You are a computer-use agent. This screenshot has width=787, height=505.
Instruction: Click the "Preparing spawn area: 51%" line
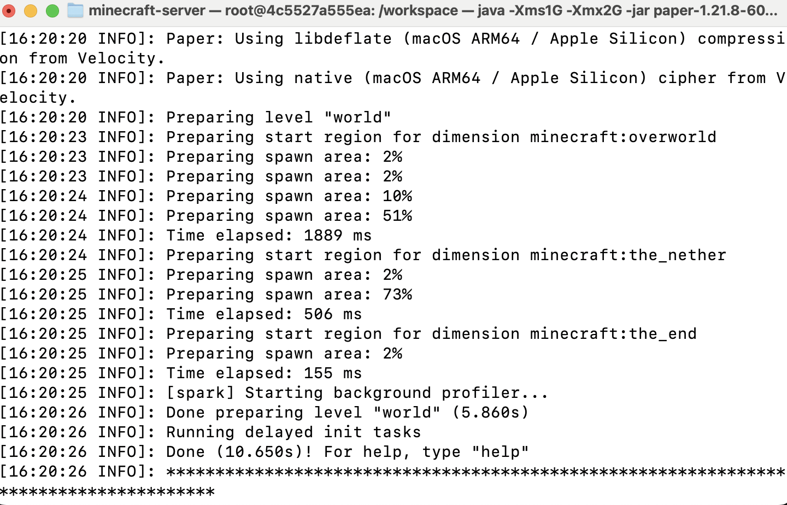point(289,216)
